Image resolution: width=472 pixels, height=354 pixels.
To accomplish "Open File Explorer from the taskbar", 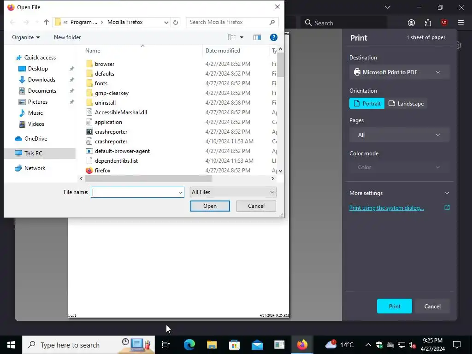I will click(x=212, y=345).
